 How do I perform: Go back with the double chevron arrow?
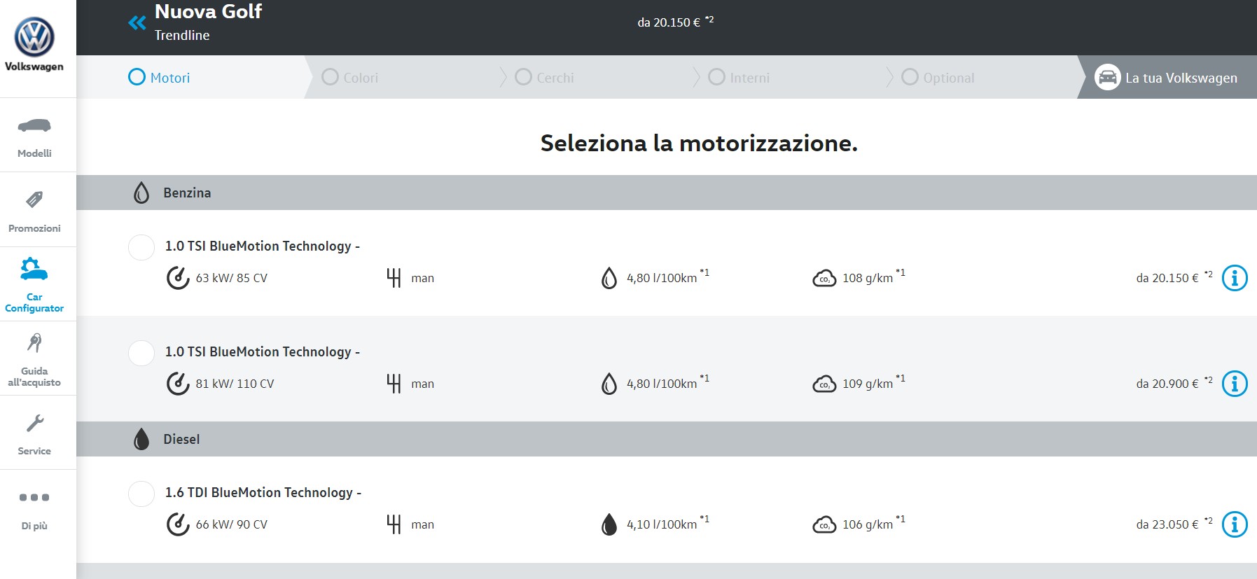click(x=137, y=23)
